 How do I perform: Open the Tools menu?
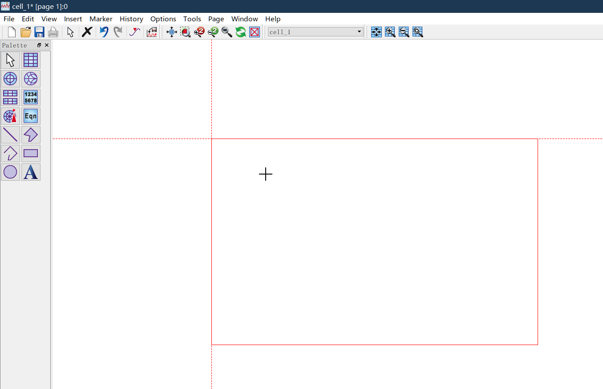pos(192,19)
